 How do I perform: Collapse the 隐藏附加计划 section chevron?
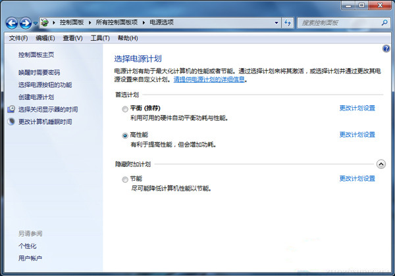pyautogui.click(x=381, y=164)
